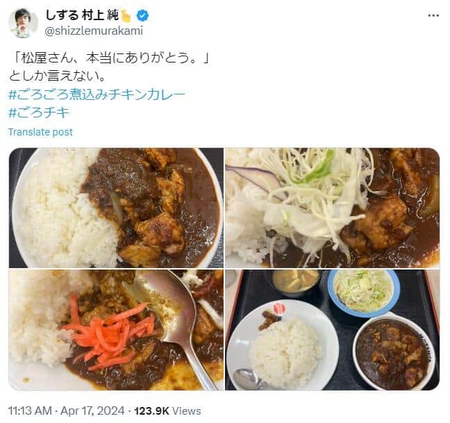
Task: Click the Apr 17, 2024 date
Action: [92, 410]
